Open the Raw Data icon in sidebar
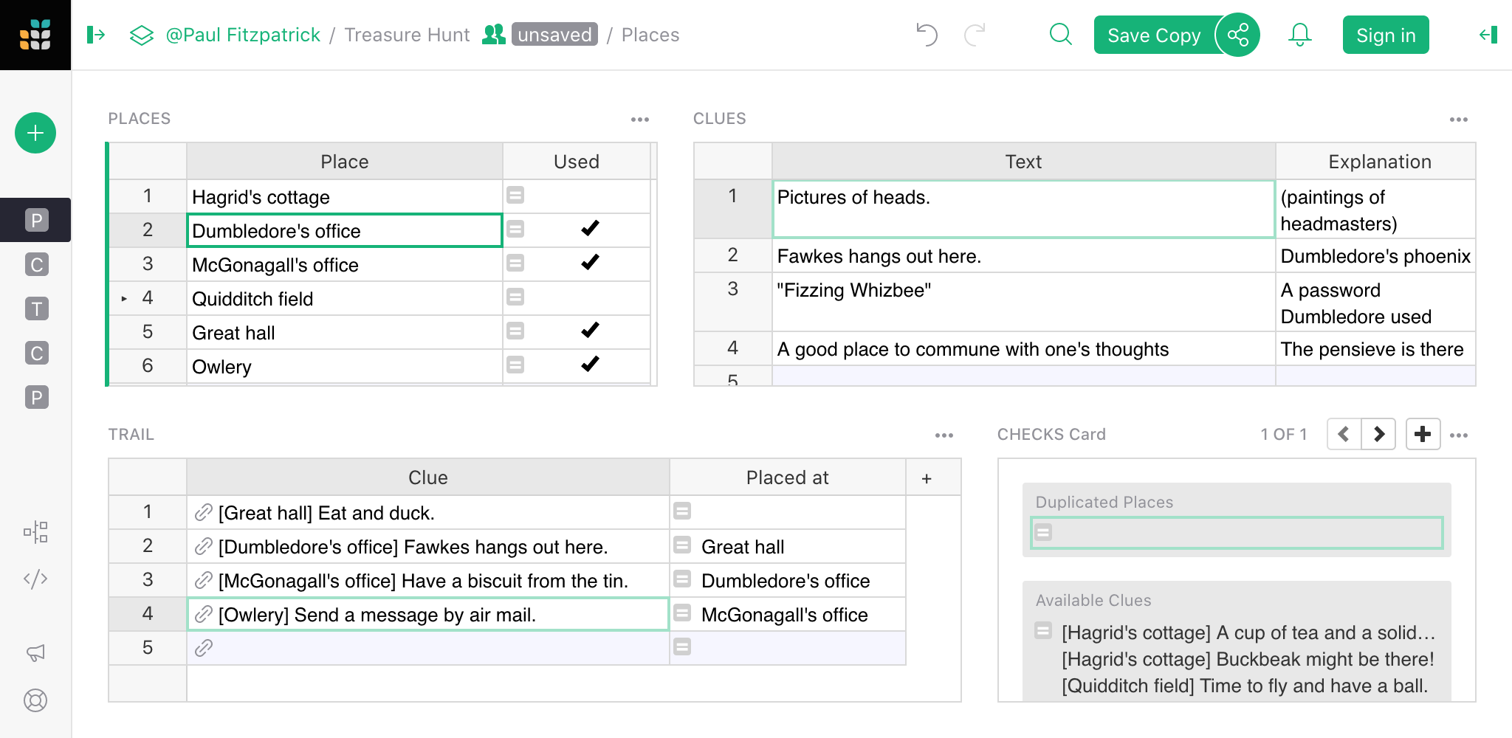 pyautogui.click(x=35, y=531)
